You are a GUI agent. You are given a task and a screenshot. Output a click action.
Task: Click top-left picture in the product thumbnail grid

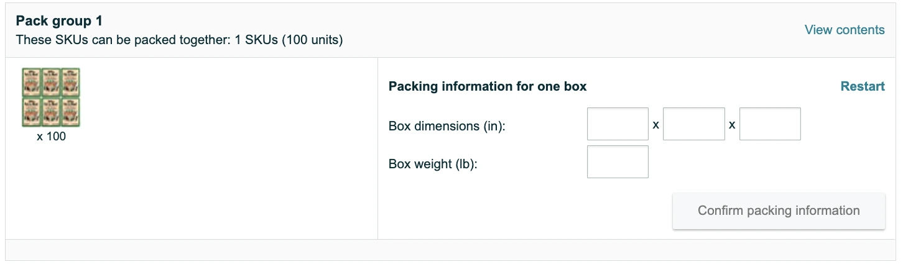(x=32, y=83)
